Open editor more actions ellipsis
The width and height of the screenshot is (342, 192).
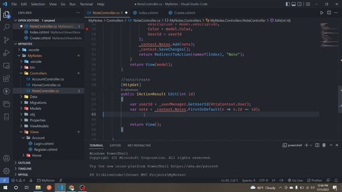click(x=336, y=13)
